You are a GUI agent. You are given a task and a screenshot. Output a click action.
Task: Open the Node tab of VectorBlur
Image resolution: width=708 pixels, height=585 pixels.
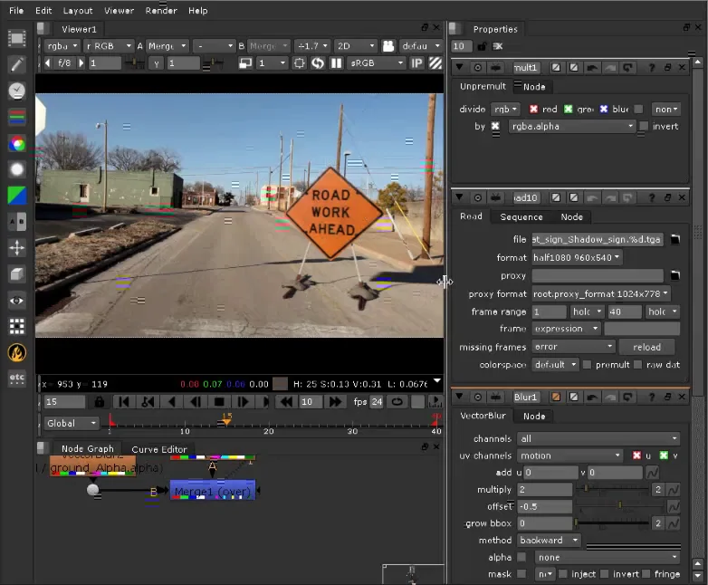pyautogui.click(x=533, y=416)
